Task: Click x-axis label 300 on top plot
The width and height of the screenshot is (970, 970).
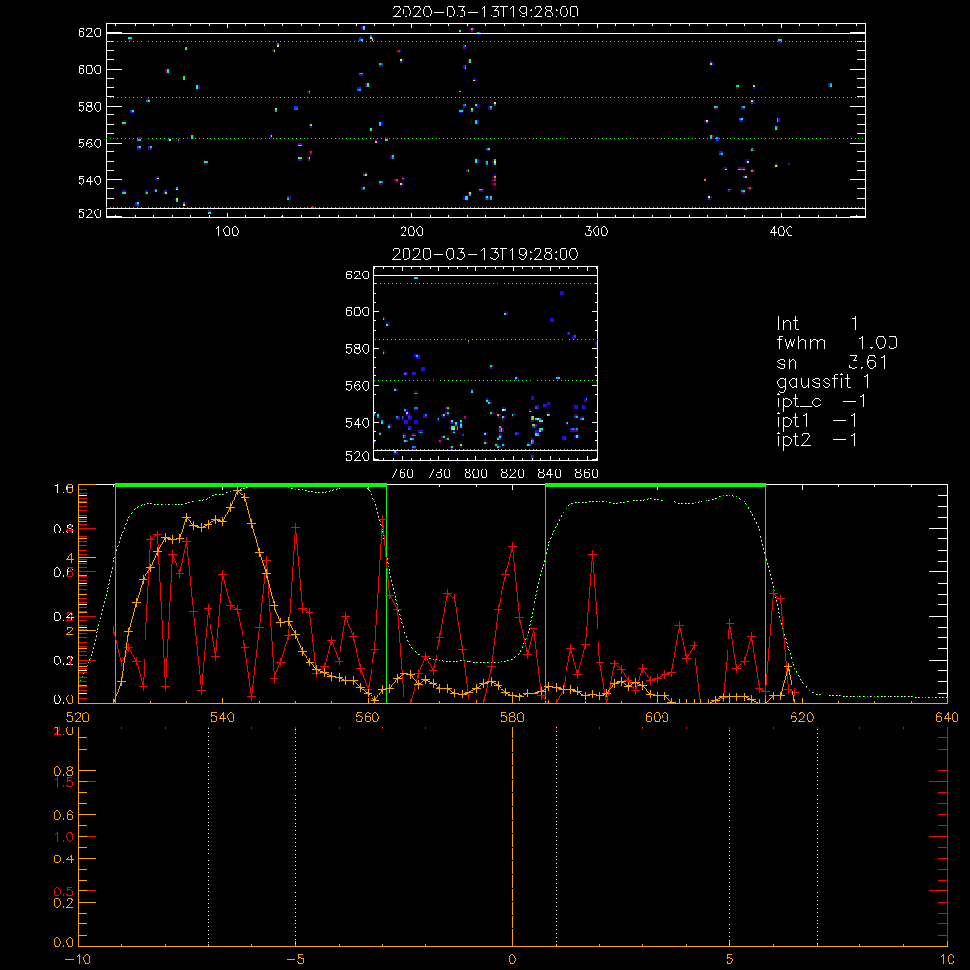Action: tap(597, 232)
